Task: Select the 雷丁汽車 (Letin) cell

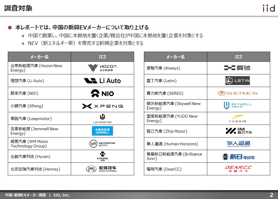Action: 176,81
